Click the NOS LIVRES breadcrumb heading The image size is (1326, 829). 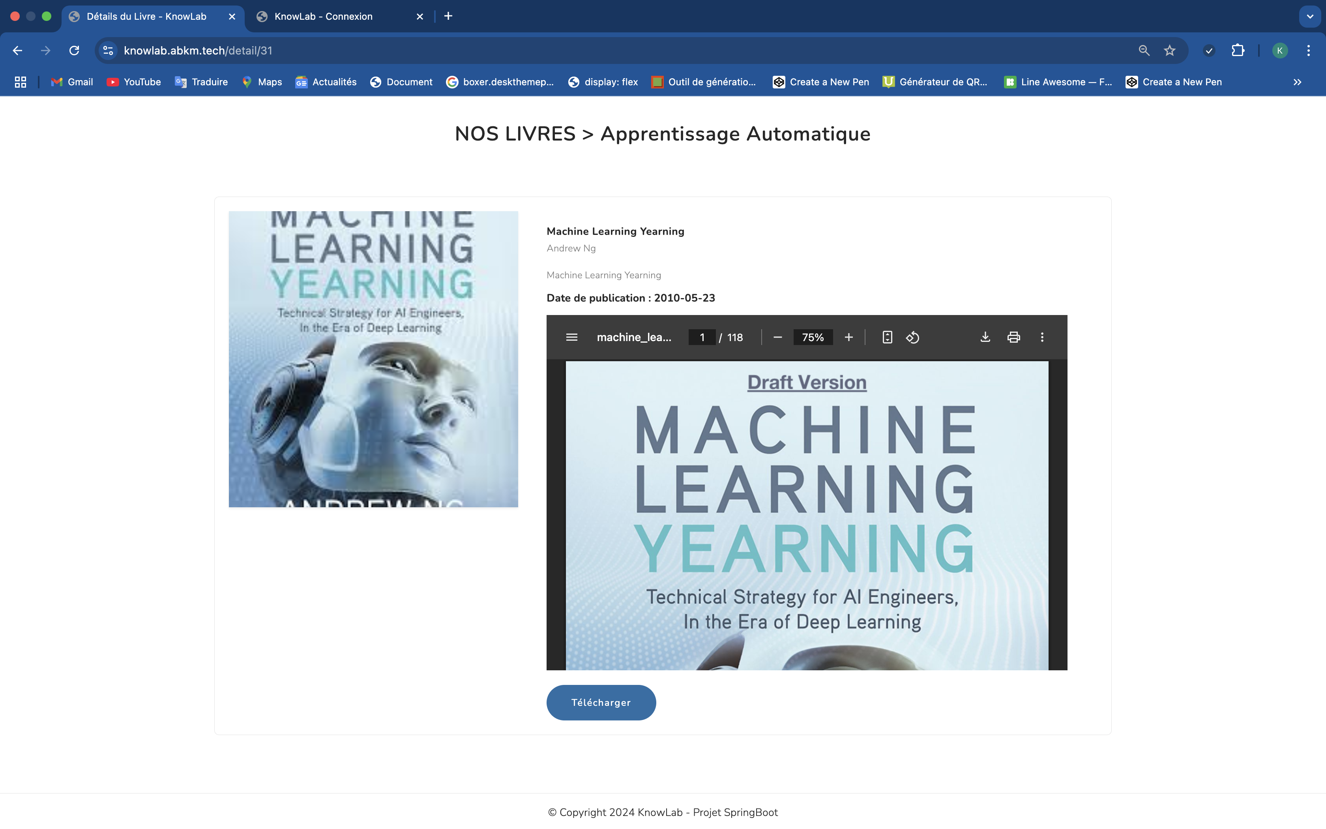[515, 134]
